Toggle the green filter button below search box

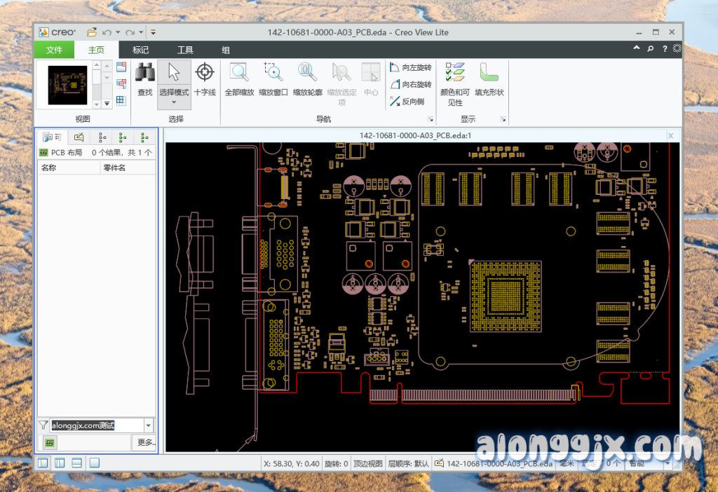(x=50, y=443)
